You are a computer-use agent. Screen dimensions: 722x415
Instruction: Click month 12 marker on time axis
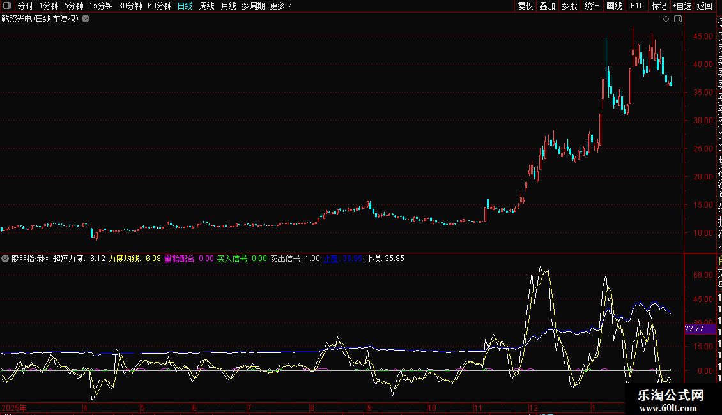pyautogui.click(x=534, y=407)
